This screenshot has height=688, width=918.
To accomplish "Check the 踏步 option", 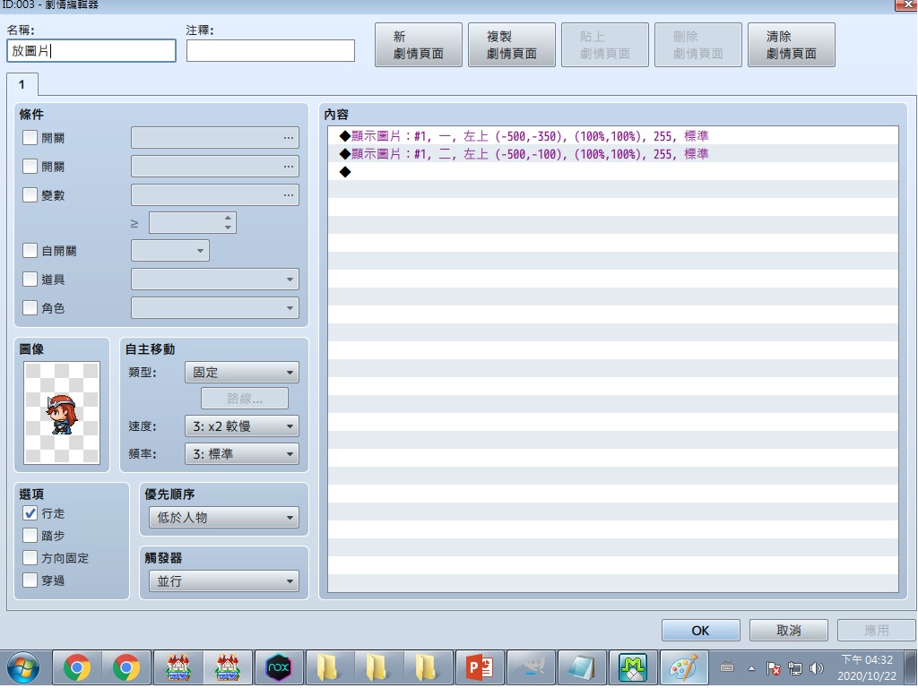I will pyautogui.click(x=30, y=536).
